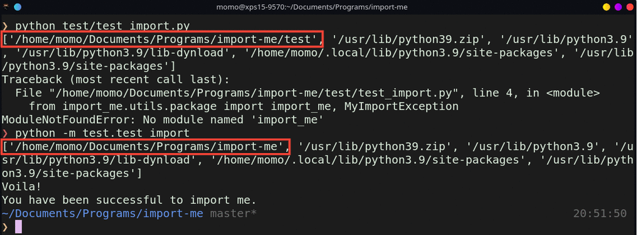Click the blue circle button in title bar
This screenshot has height=235, width=637.
(x=17, y=7)
